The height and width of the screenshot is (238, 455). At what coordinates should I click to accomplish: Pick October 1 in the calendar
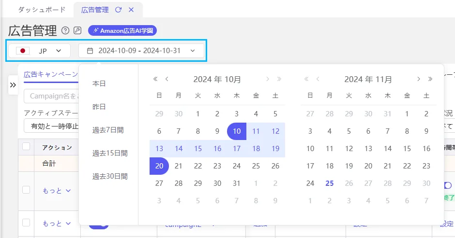pyautogui.click(x=198, y=114)
